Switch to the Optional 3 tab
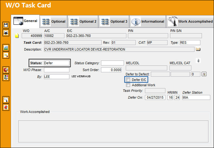 tap(114, 22)
